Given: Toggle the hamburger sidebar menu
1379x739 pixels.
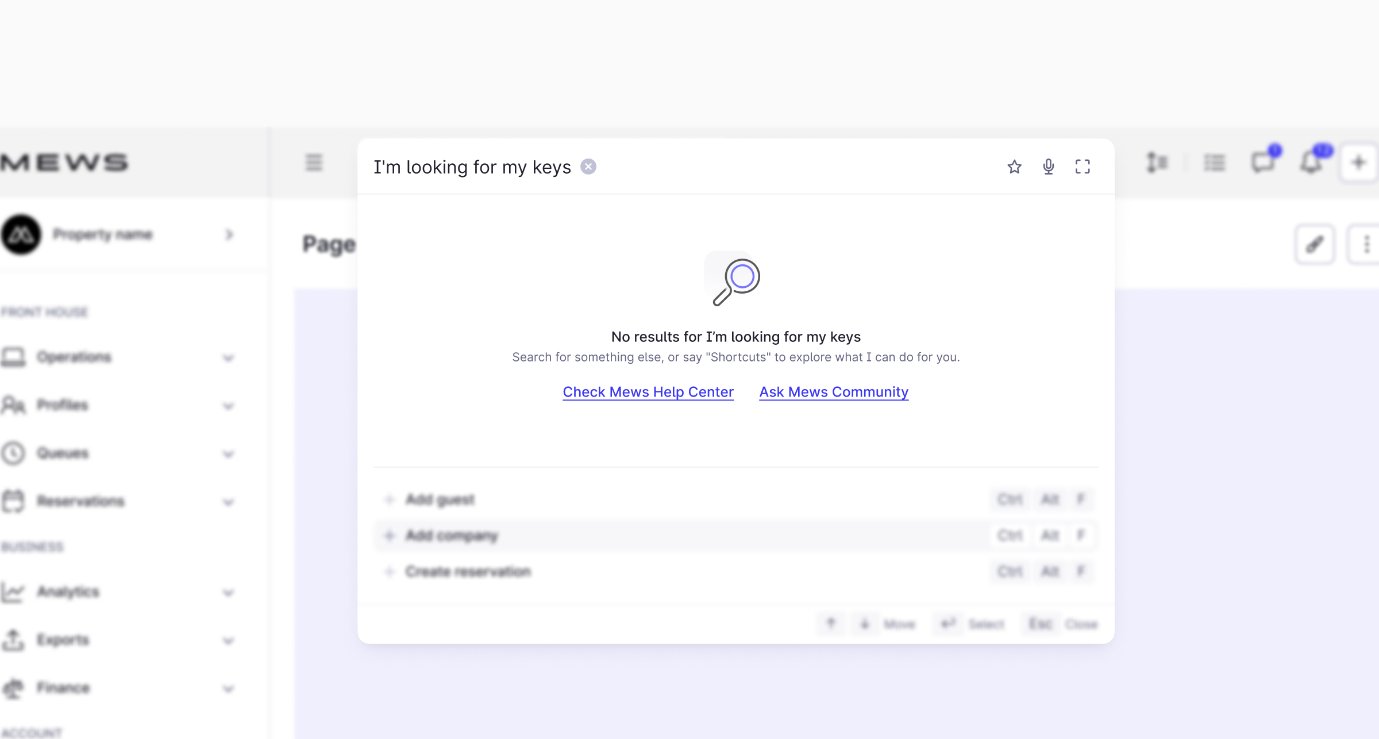Looking at the screenshot, I should 314,163.
